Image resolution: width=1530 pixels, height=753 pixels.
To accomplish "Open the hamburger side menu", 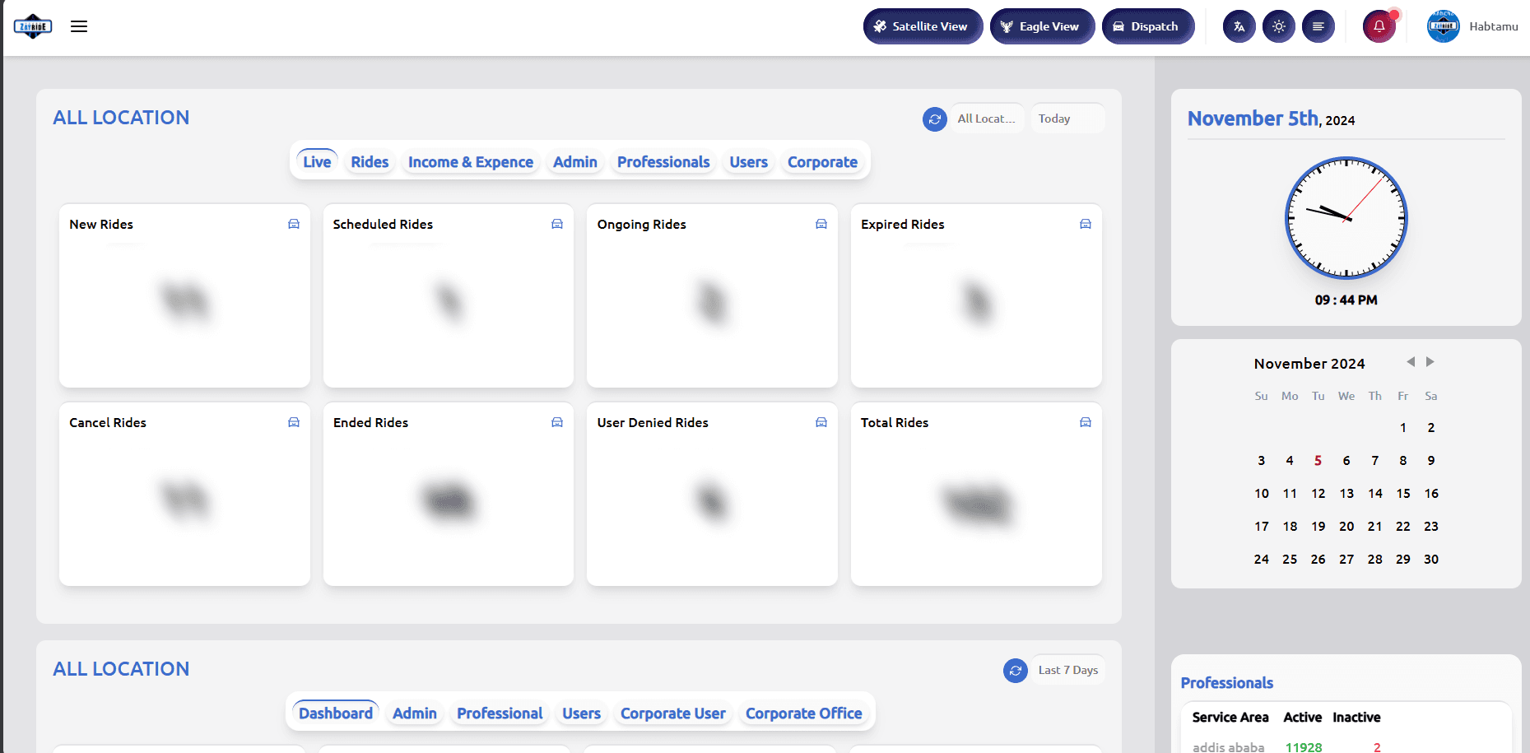I will (x=79, y=26).
